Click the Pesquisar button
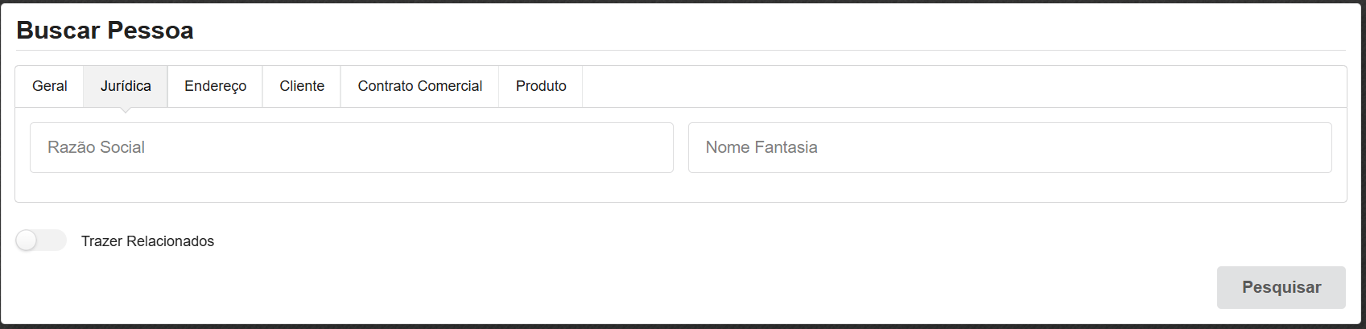Screen dimensions: 1366x329 coord(1281,287)
